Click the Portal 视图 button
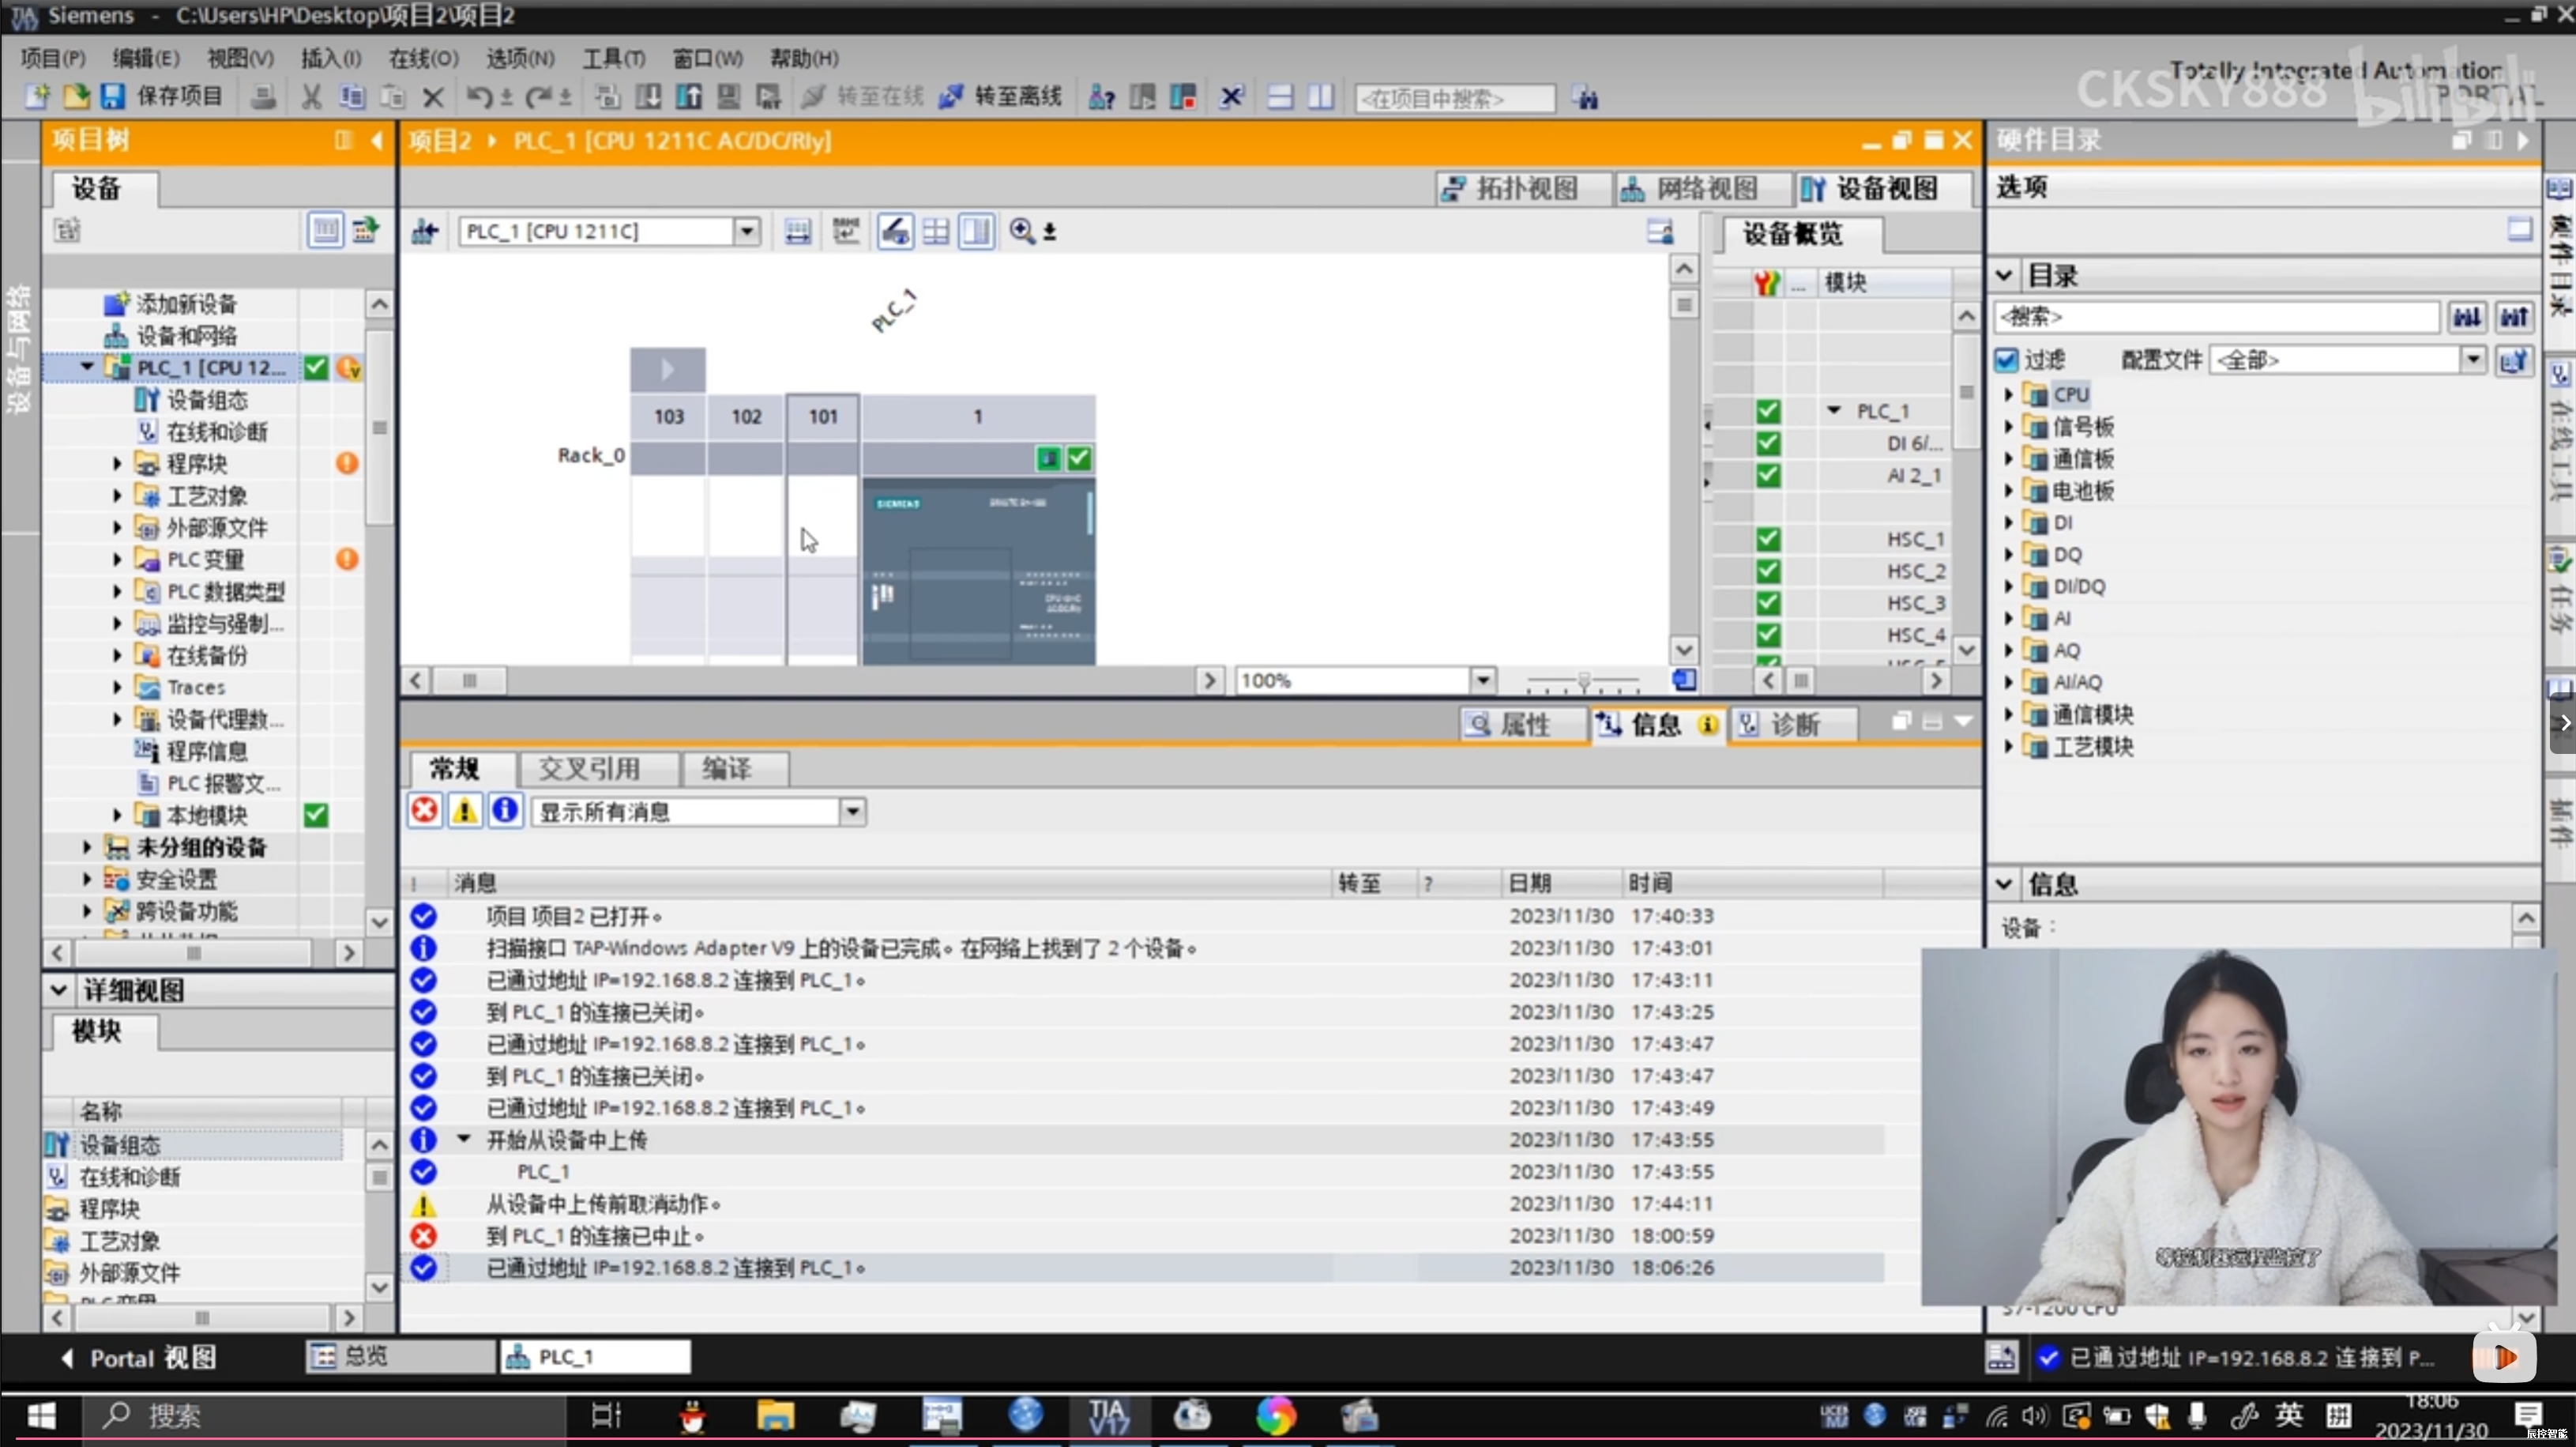Viewport: 2576px width, 1447px height. [138, 1358]
